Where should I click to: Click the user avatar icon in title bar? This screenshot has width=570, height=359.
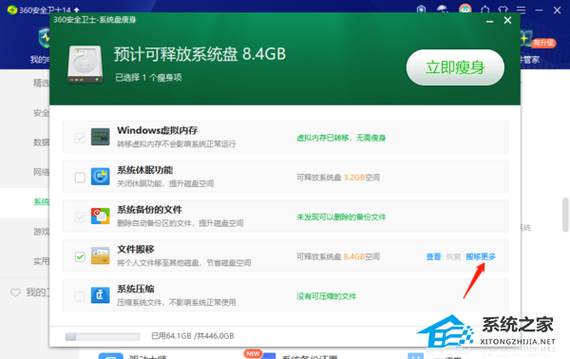point(465,9)
